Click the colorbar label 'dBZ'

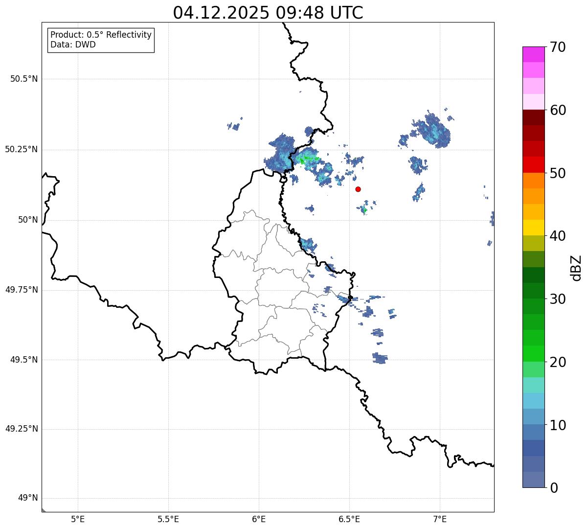pyautogui.click(x=576, y=267)
